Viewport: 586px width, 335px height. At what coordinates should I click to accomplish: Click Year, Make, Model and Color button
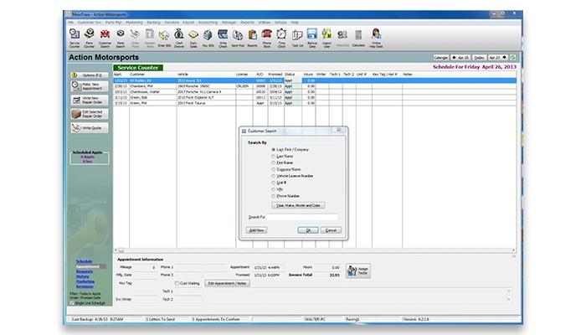[x=298, y=205]
